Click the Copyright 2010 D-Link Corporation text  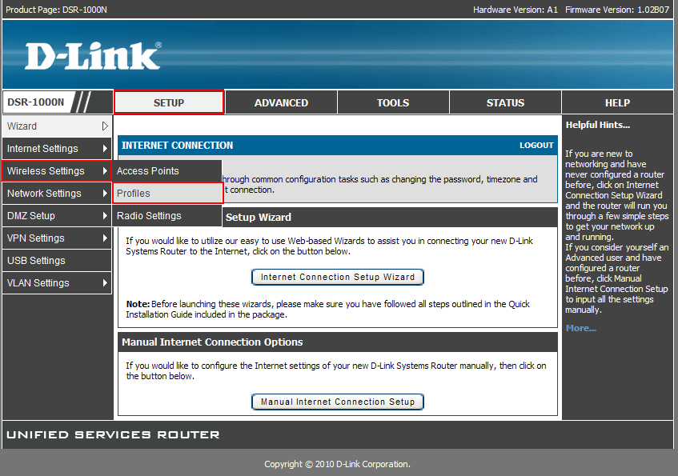(x=337, y=464)
